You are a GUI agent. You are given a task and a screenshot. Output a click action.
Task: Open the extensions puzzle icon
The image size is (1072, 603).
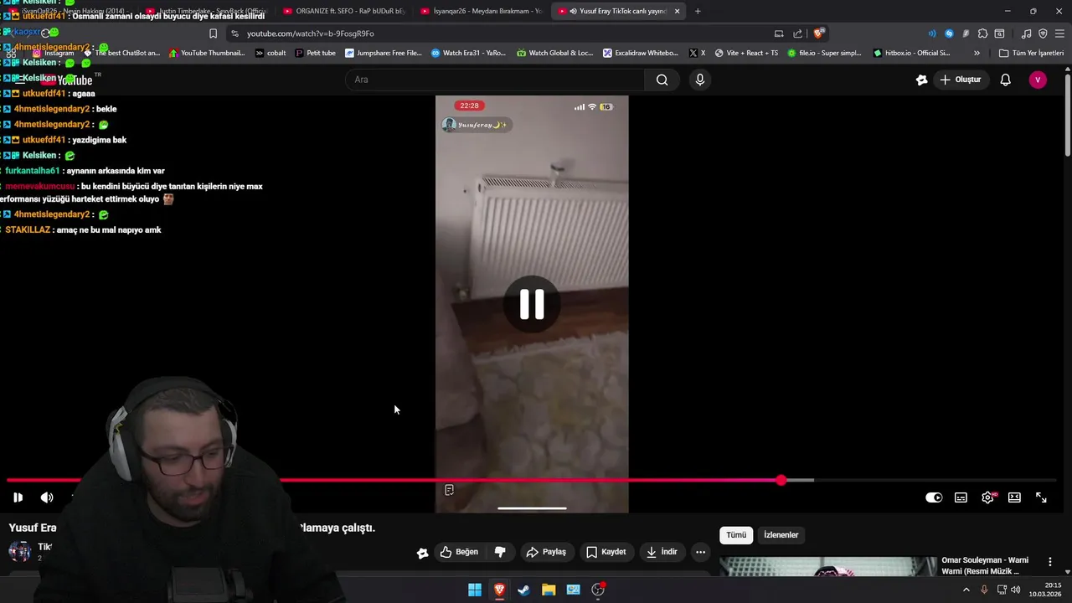[x=982, y=33]
